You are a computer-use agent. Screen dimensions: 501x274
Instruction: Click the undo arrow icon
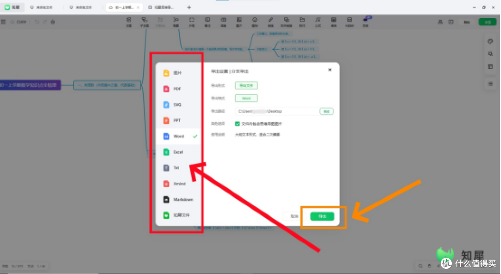(37, 22)
